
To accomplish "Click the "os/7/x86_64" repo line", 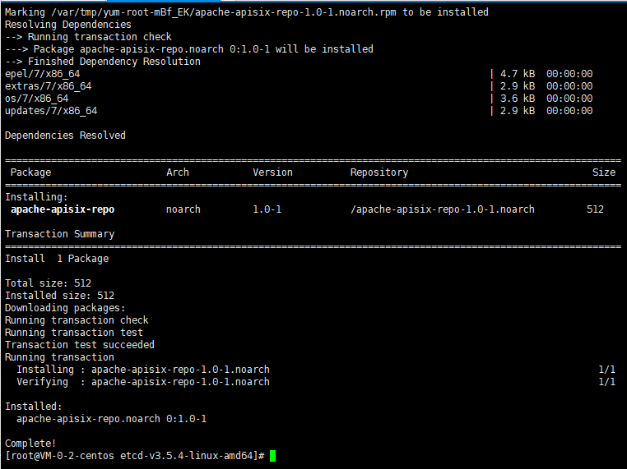I will click(36, 99).
